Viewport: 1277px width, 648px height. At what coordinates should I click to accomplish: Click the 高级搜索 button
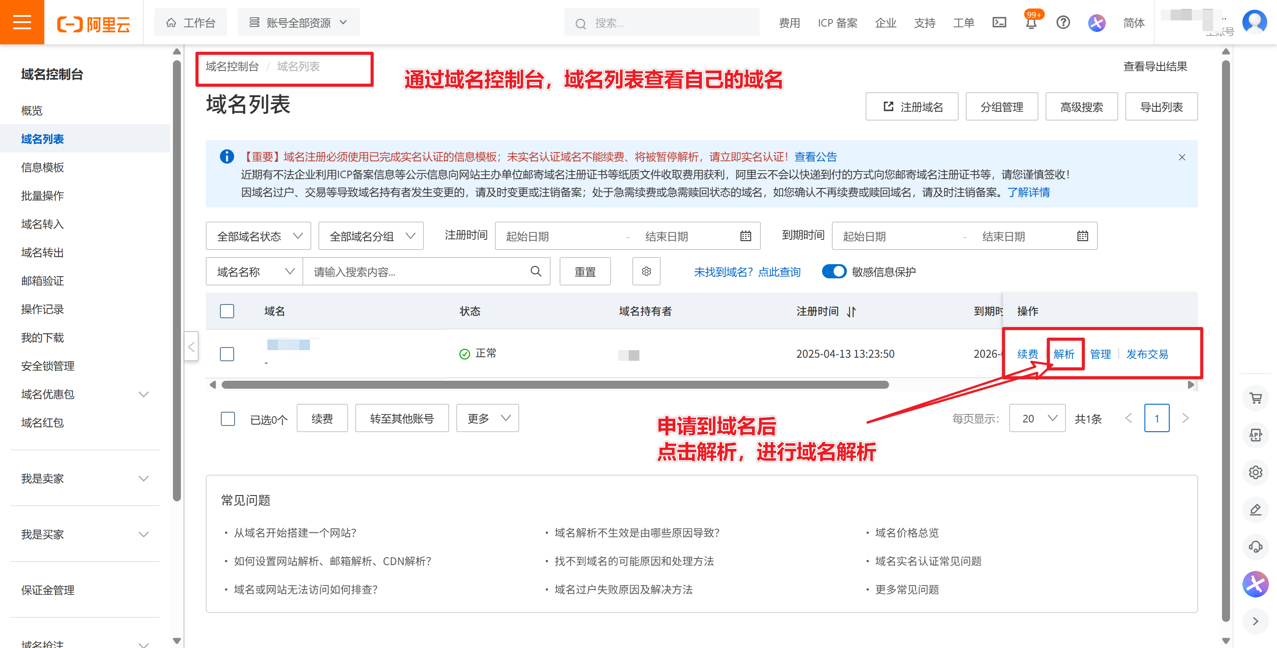pyautogui.click(x=1082, y=106)
